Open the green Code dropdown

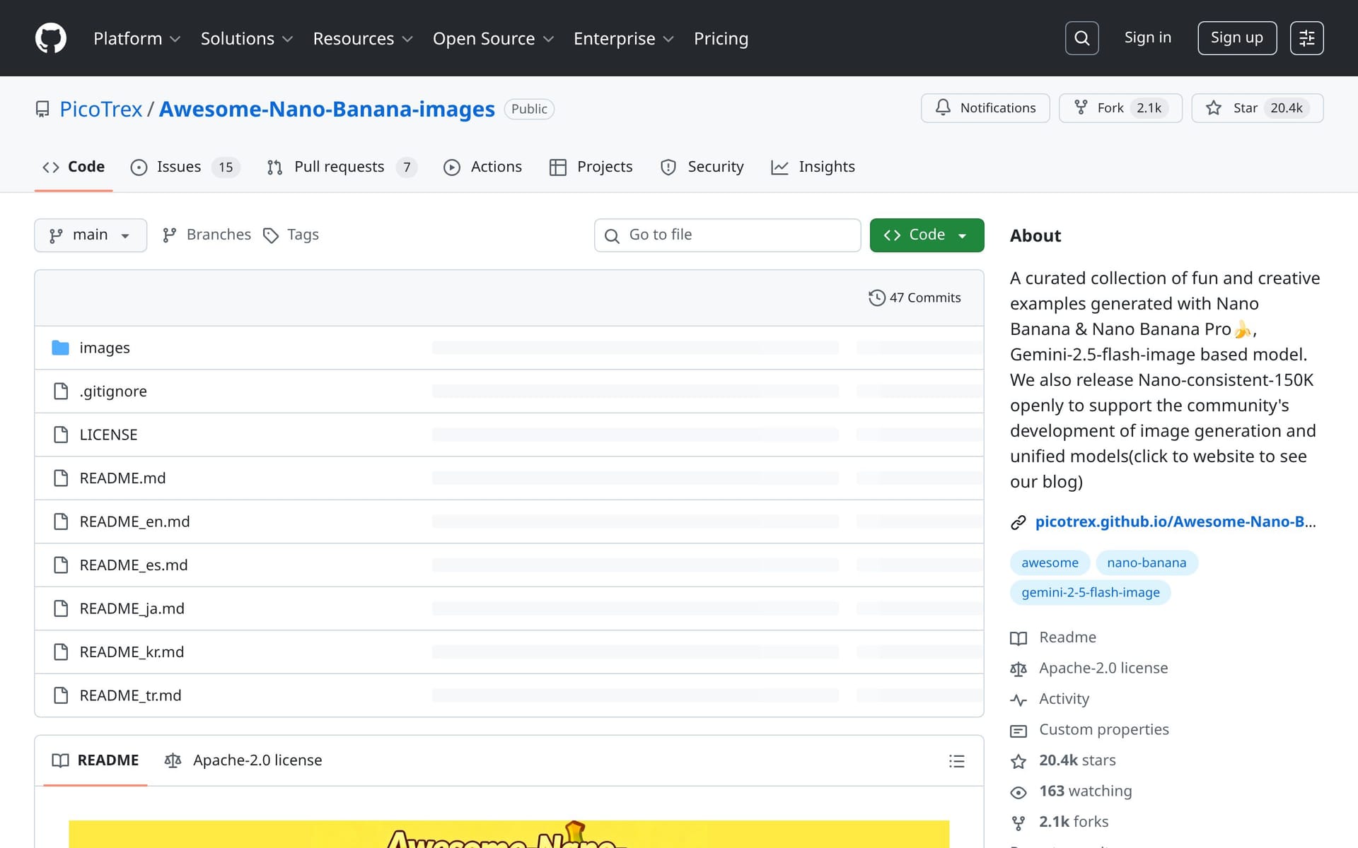pyautogui.click(x=927, y=235)
